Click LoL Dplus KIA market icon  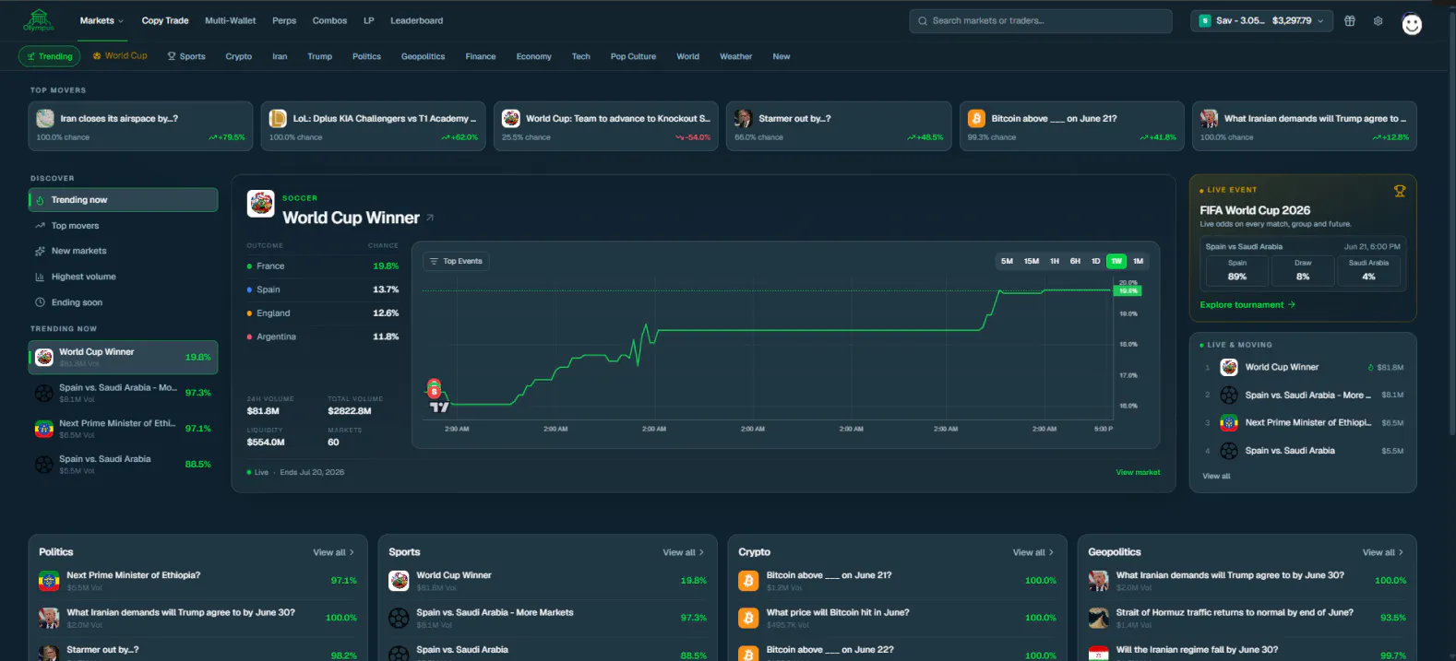click(278, 119)
